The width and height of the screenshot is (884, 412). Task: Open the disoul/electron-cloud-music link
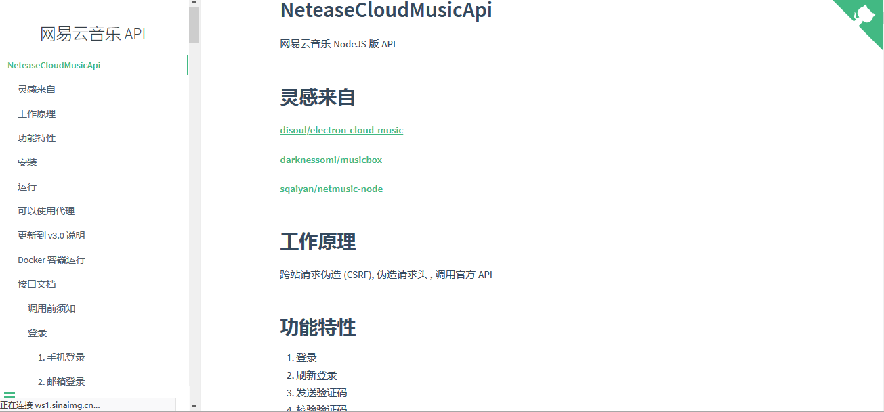341,130
